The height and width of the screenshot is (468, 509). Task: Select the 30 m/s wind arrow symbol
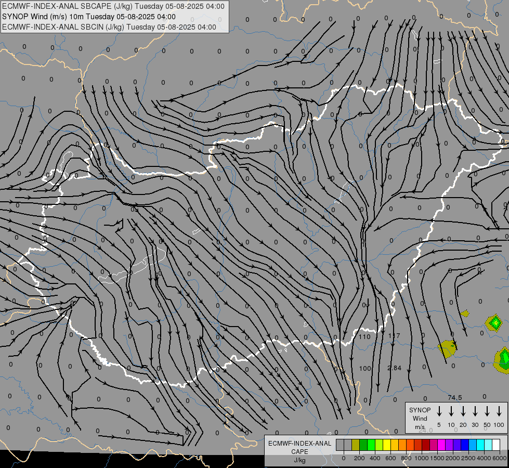[x=475, y=411]
